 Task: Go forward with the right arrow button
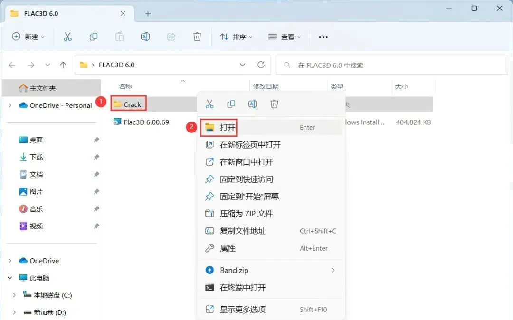(31, 65)
